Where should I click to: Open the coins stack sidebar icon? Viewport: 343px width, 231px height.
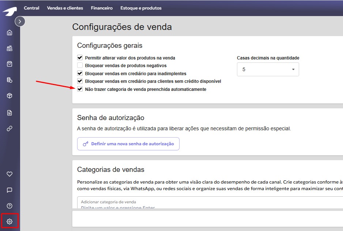[10, 80]
